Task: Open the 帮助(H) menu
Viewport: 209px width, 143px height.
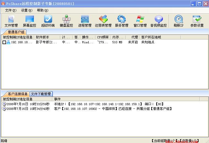Action: click(x=43, y=10)
